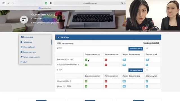Click the E-mail address in profile header
The width and height of the screenshot is (180, 101).
tap(45, 23)
